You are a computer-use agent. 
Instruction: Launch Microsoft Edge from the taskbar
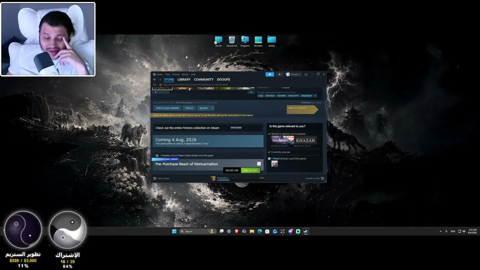tap(259, 231)
